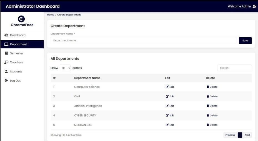258x141 pixels.
Task: Click the Department laptop icon in sidebar
Action: tap(6, 44)
